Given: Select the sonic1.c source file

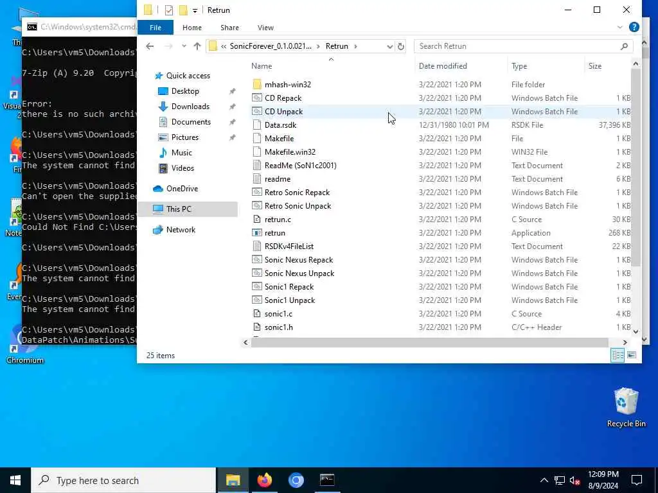Looking at the screenshot, I should point(278,313).
